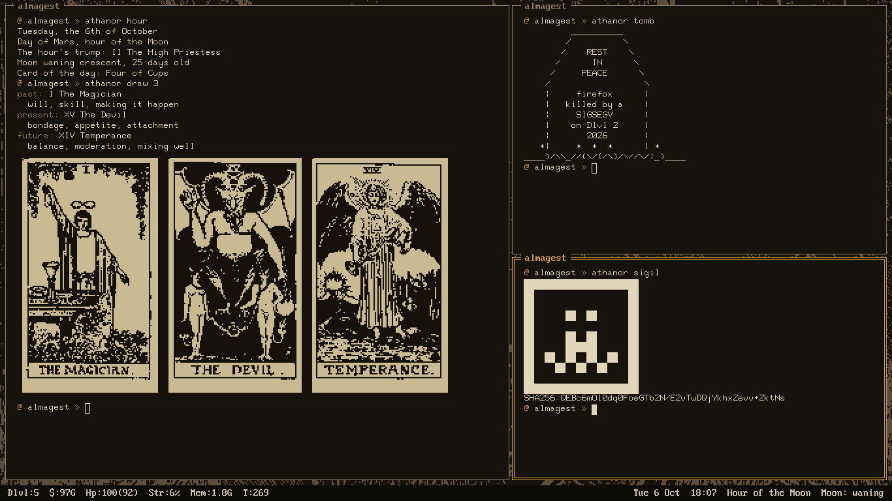Click the 'Day of Mars, hour of the Moon' line
The height and width of the screenshot is (501, 892).
pos(93,42)
